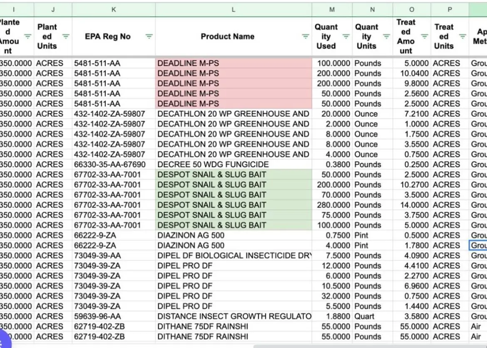Open the Quantity Used column filter

click(x=346, y=36)
